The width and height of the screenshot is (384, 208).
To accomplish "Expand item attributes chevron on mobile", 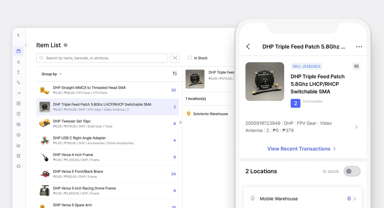I will coord(356,127).
